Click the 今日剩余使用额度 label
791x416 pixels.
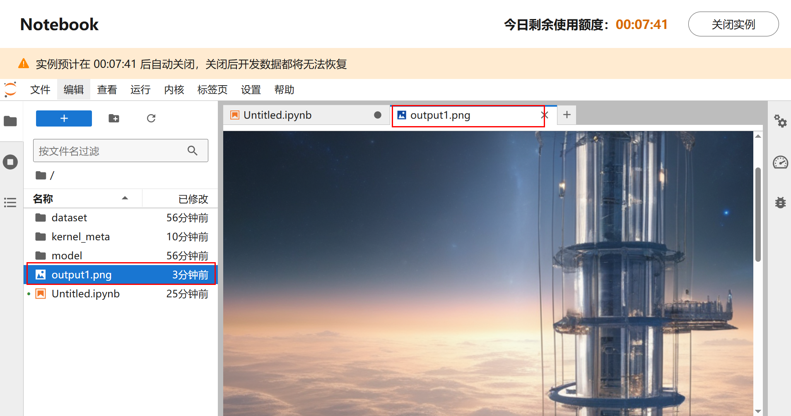pyautogui.click(x=557, y=25)
